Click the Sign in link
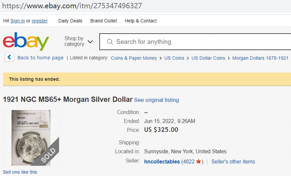 click(x=17, y=21)
